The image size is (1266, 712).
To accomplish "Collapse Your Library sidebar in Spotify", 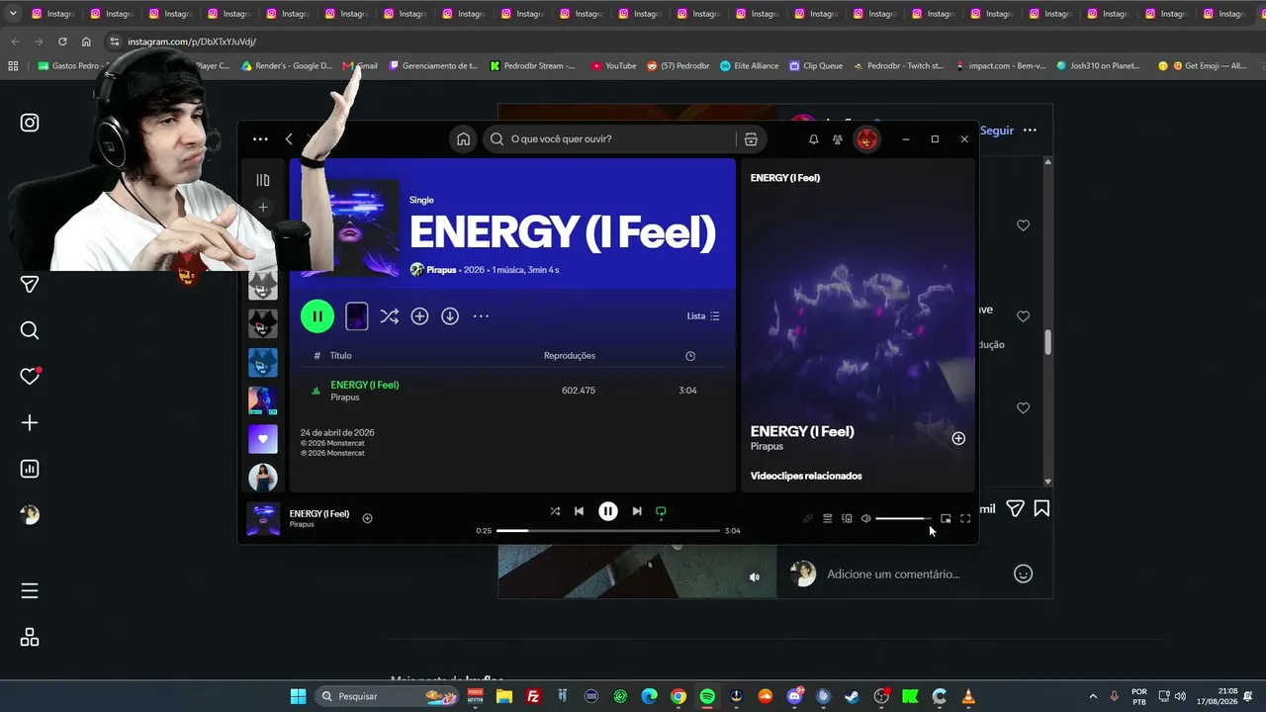I will coord(263,180).
